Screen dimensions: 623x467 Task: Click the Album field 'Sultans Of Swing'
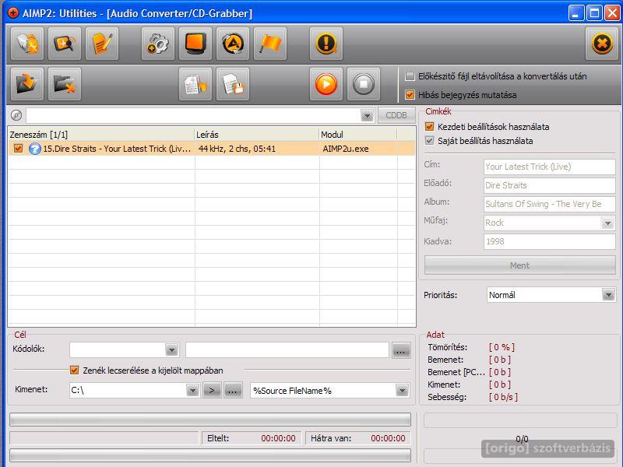(x=550, y=204)
